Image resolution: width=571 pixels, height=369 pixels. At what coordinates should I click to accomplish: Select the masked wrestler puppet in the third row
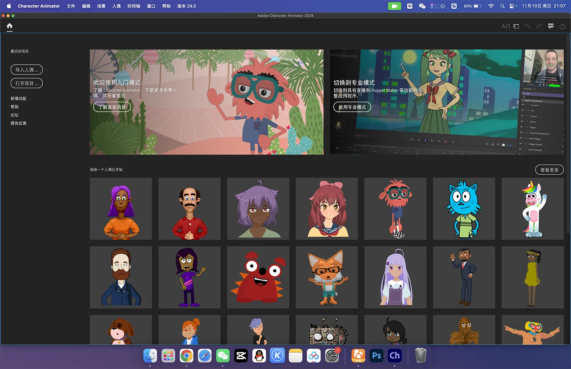(533, 330)
